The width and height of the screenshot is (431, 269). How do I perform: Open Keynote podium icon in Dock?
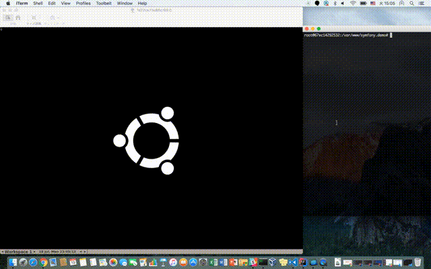(x=163, y=262)
